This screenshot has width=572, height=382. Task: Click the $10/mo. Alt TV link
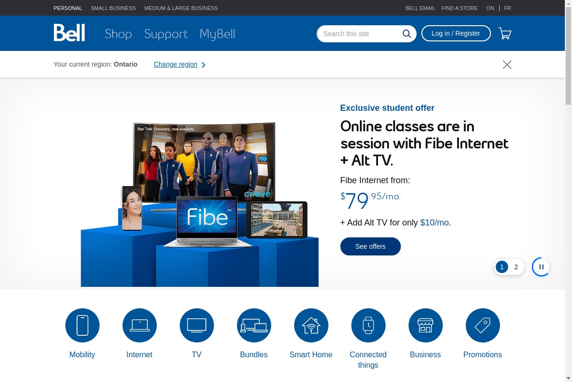point(436,222)
